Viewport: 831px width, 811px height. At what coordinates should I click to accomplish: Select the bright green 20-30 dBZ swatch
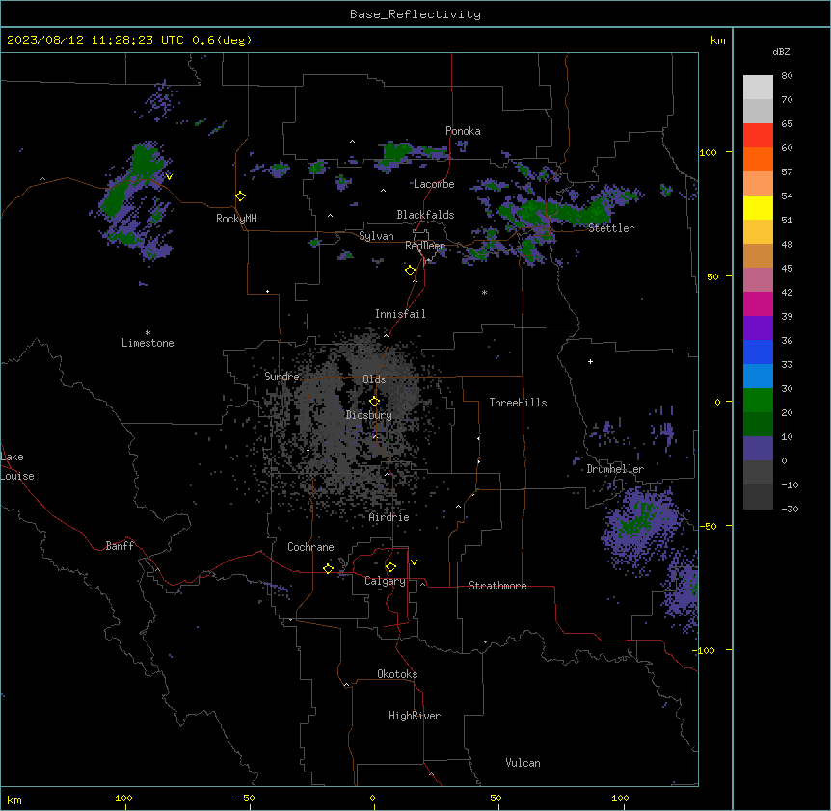[x=758, y=401]
